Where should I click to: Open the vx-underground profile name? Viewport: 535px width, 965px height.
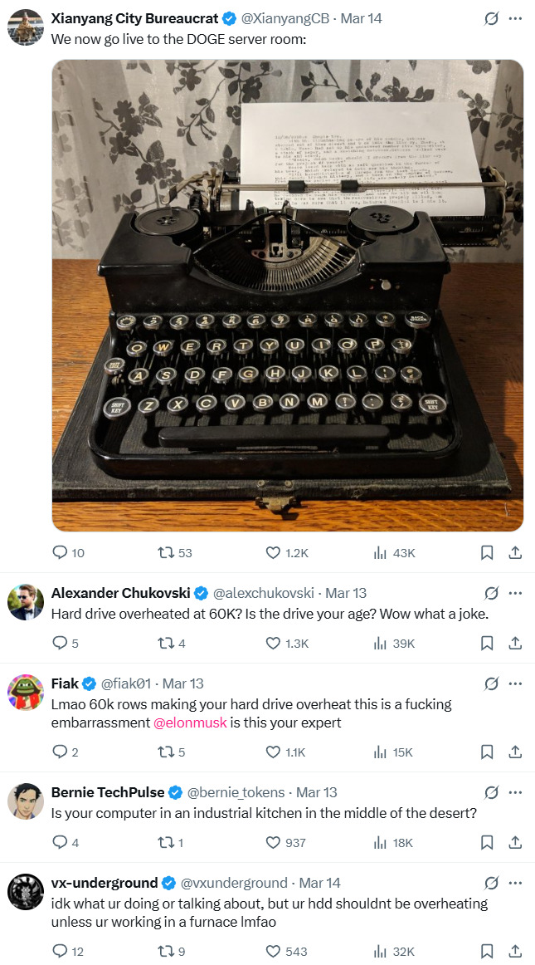tap(105, 883)
